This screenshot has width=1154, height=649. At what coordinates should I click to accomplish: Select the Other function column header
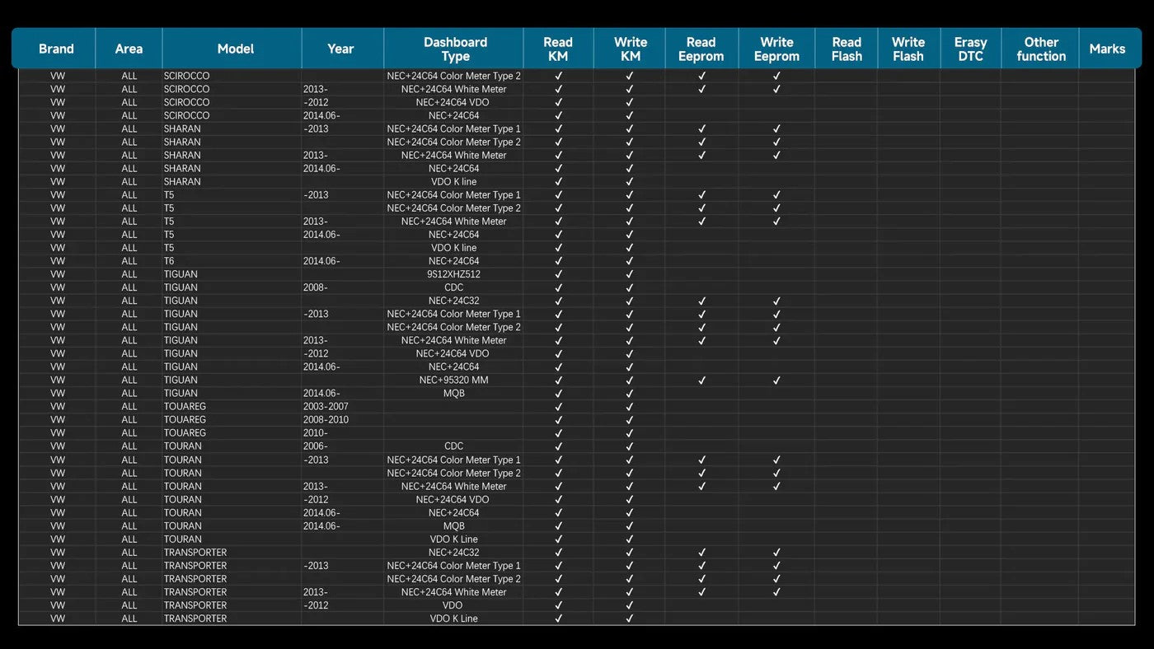point(1040,49)
